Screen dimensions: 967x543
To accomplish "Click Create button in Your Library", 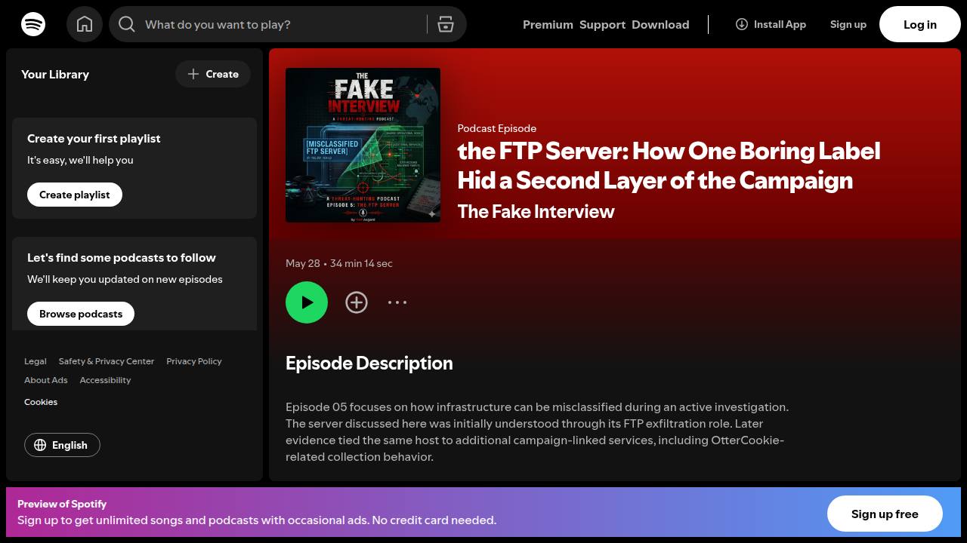I will click(x=213, y=74).
